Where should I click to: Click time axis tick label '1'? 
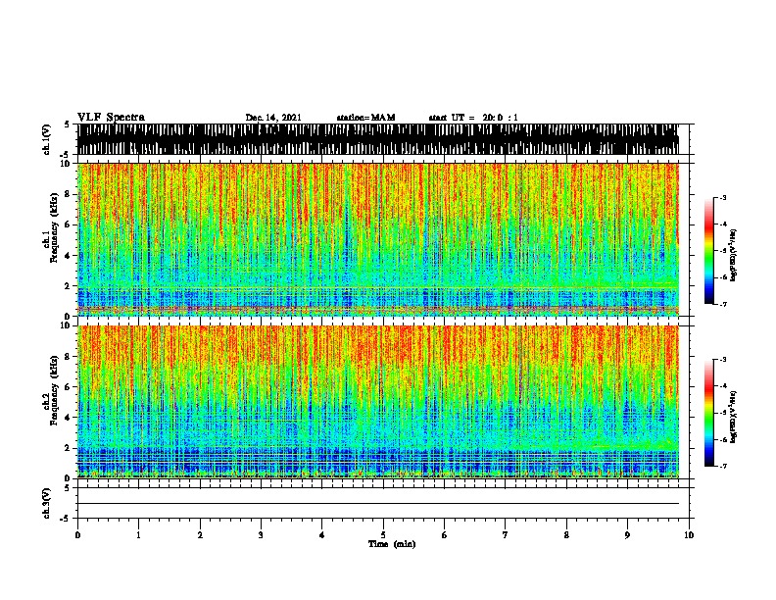pos(139,535)
